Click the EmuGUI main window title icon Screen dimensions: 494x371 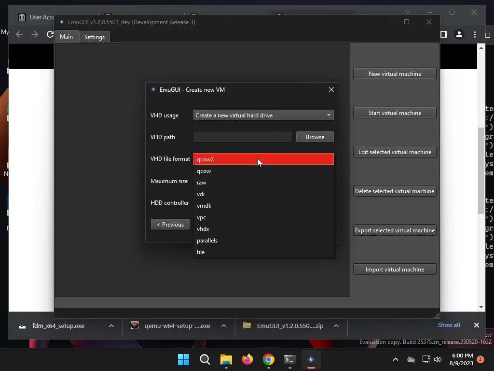click(62, 22)
